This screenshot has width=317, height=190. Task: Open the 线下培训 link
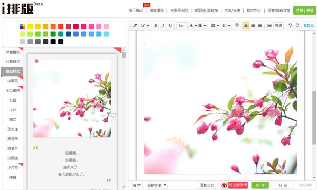(x=136, y=11)
